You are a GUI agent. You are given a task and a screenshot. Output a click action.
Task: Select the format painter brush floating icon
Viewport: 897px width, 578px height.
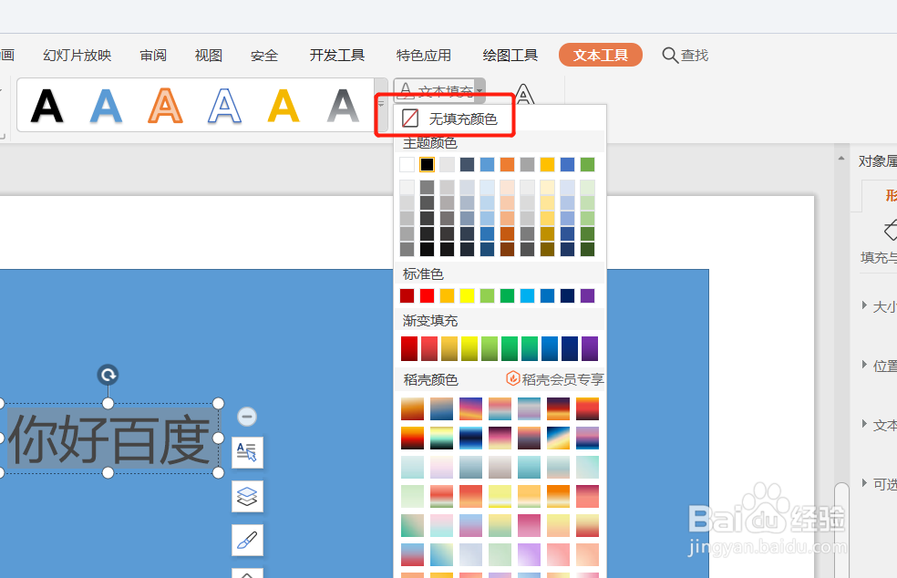pyautogui.click(x=247, y=540)
